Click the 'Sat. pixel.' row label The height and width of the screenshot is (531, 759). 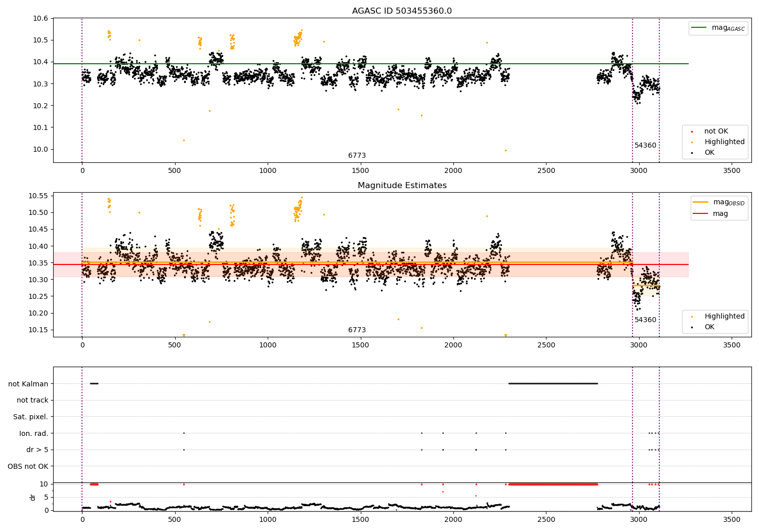[x=31, y=417]
